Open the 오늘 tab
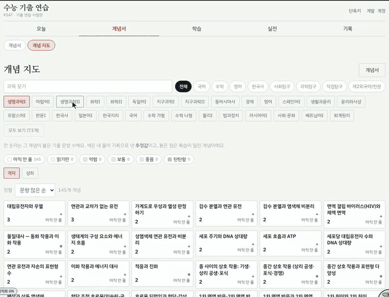The width and height of the screenshot is (389, 297). (x=41, y=29)
